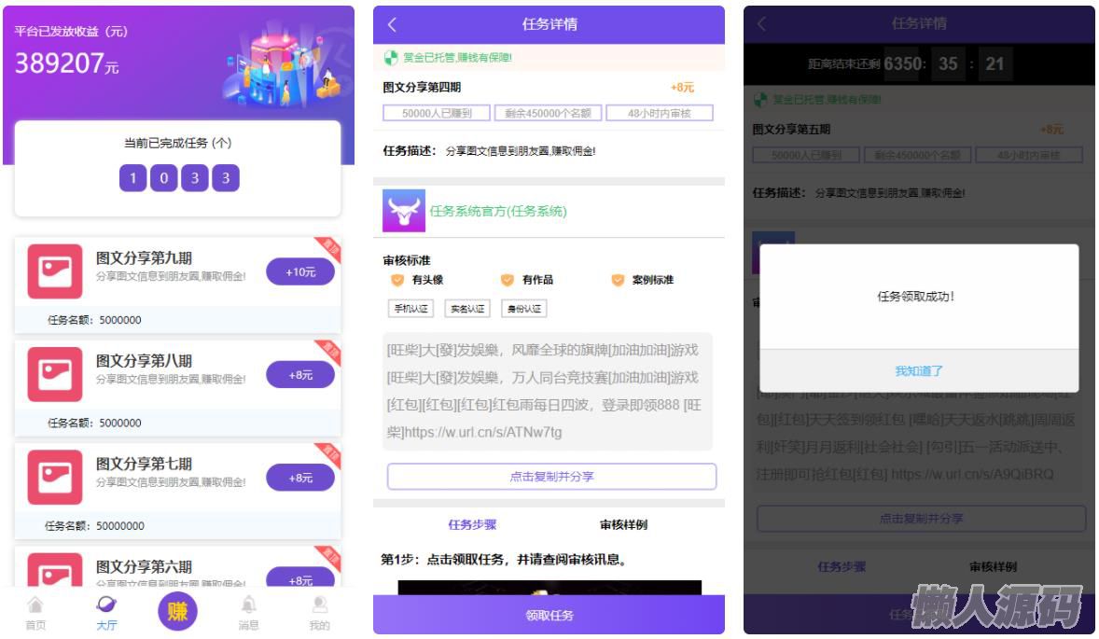Click the image icon of 图文分享第九期

point(55,271)
